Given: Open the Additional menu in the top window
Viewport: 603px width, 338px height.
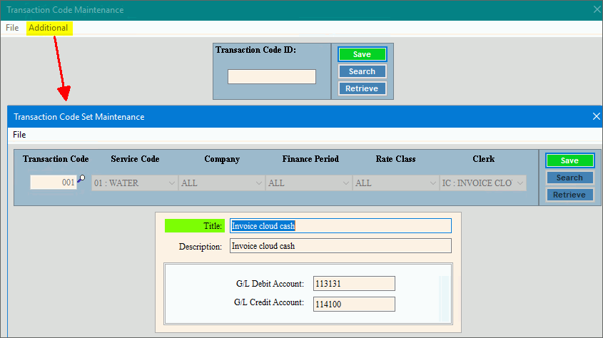Looking at the screenshot, I should [48, 28].
